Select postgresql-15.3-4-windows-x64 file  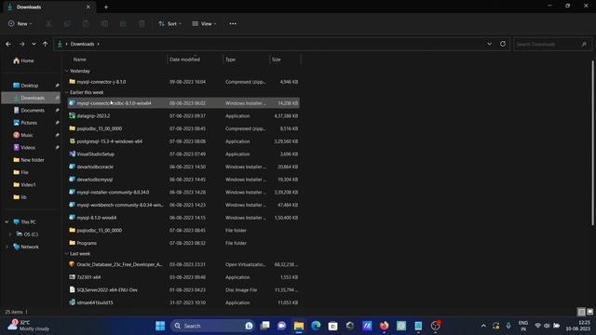tap(183, 141)
